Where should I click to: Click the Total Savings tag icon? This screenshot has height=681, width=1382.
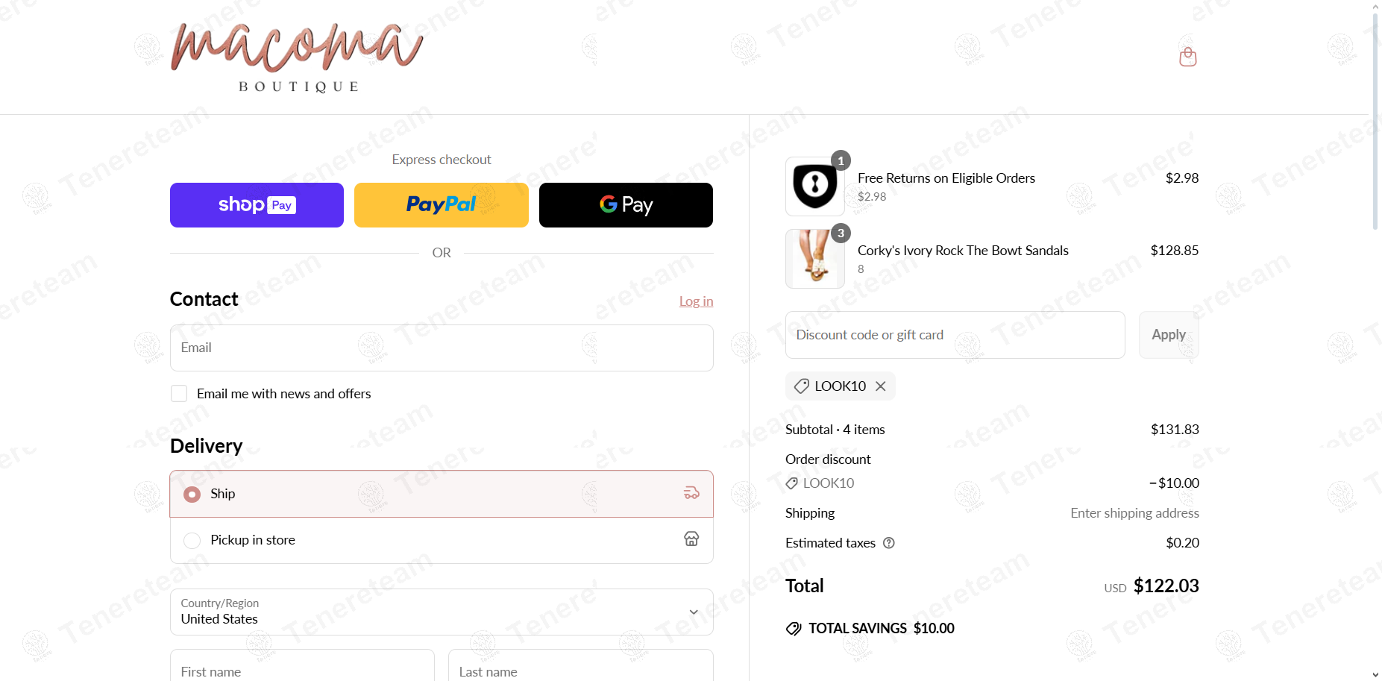[794, 629]
